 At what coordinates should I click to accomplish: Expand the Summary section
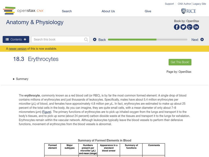click(x=21, y=79)
